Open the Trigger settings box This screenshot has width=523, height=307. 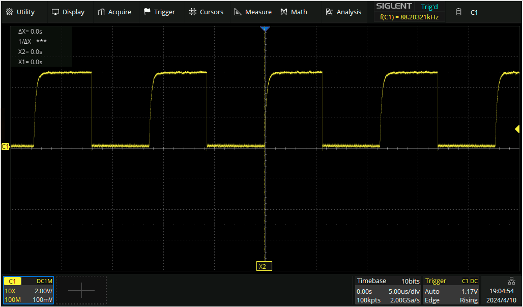tap(451, 290)
